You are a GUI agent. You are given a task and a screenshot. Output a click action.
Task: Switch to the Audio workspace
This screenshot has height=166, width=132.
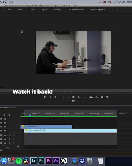tap(32, 10)
